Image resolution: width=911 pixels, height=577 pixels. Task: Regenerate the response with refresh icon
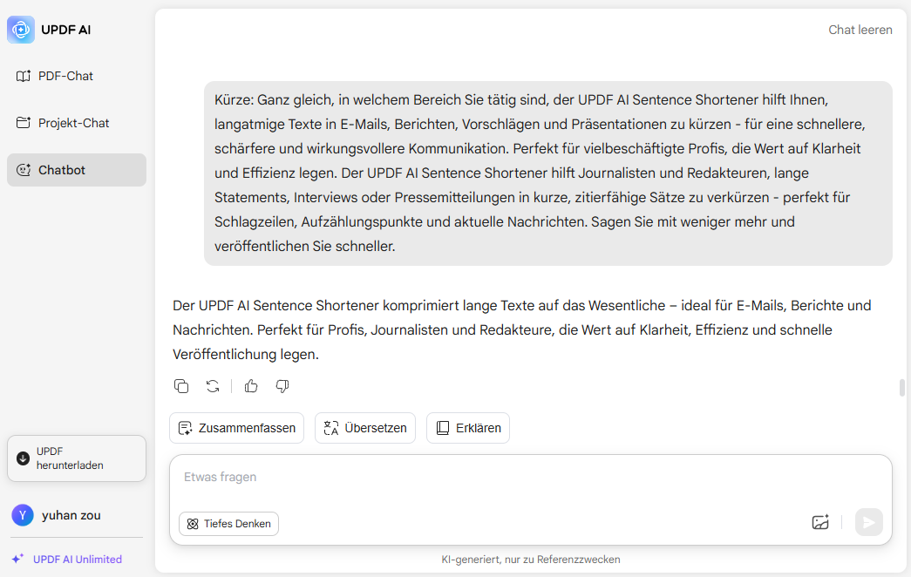[x=213, y=386]
